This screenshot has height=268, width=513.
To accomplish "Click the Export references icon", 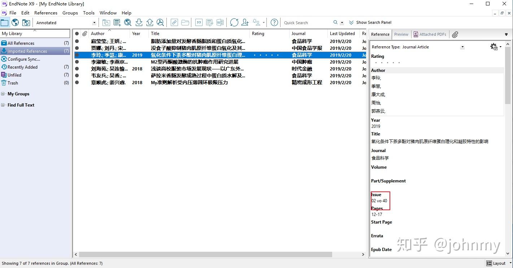I will [150, 22].
